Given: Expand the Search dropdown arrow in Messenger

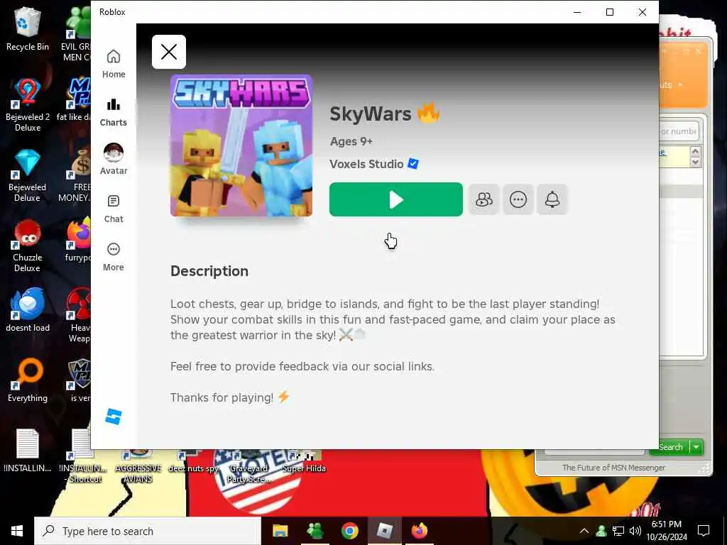Looking at the screenshot, I should coord(696,447).
